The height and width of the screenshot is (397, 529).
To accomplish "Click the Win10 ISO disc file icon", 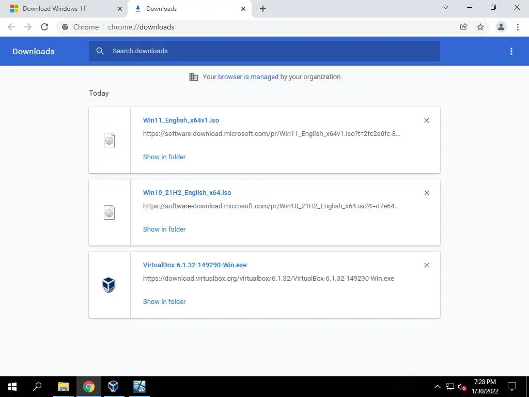I will [x=110, y=212].
